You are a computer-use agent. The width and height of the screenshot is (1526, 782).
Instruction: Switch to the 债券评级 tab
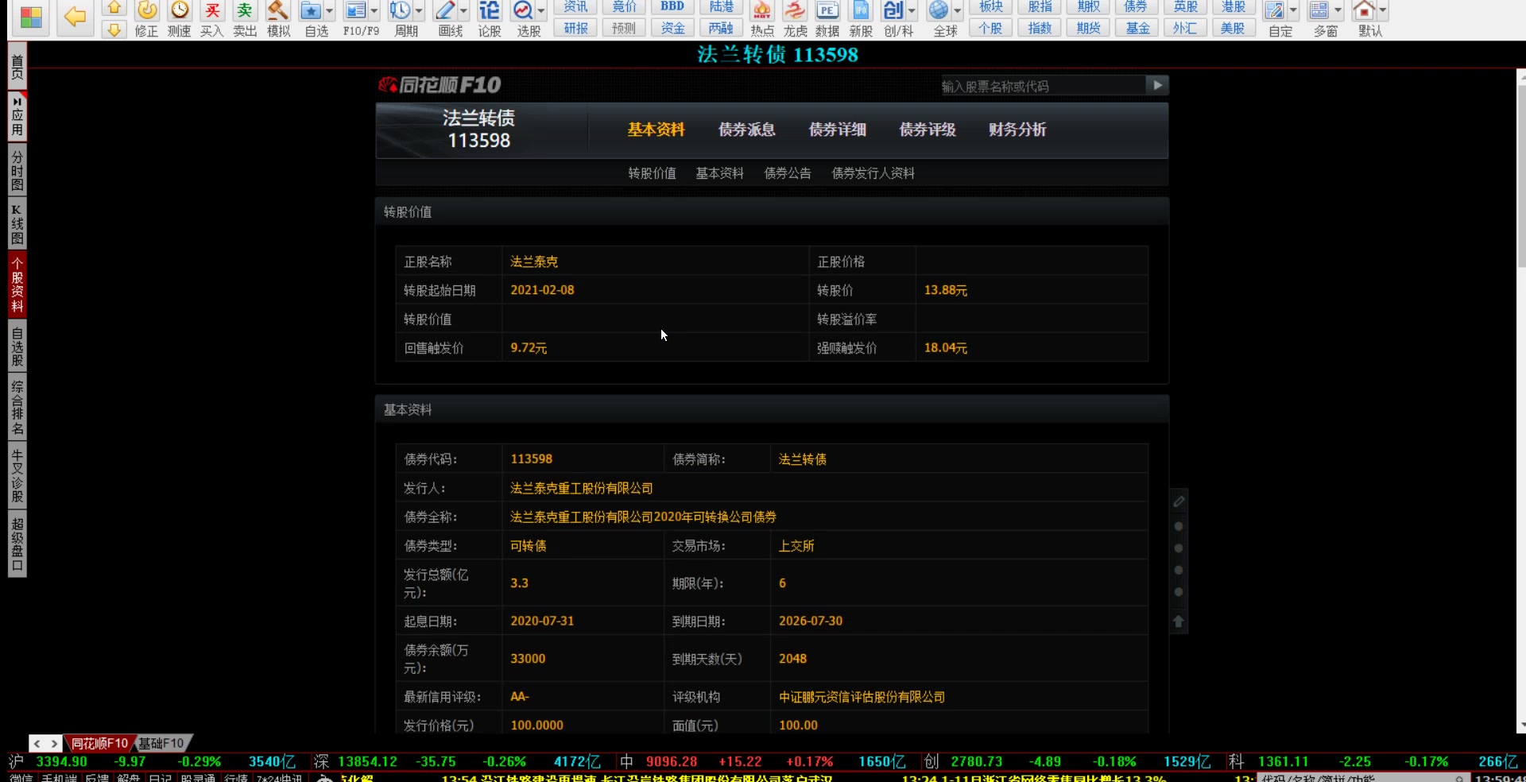click(927, 130)
